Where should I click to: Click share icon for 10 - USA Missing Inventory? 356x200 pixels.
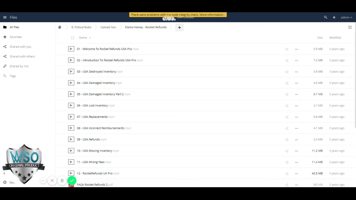coord(287,151)
